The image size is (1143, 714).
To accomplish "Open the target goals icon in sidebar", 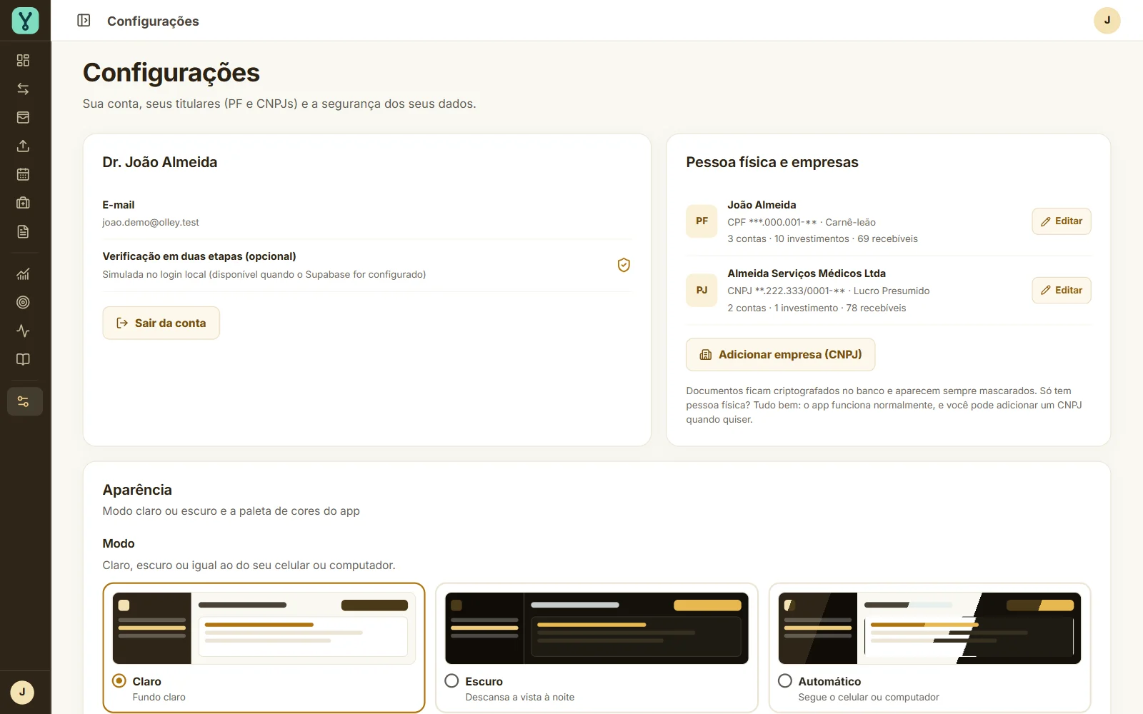I will point(23,302).
